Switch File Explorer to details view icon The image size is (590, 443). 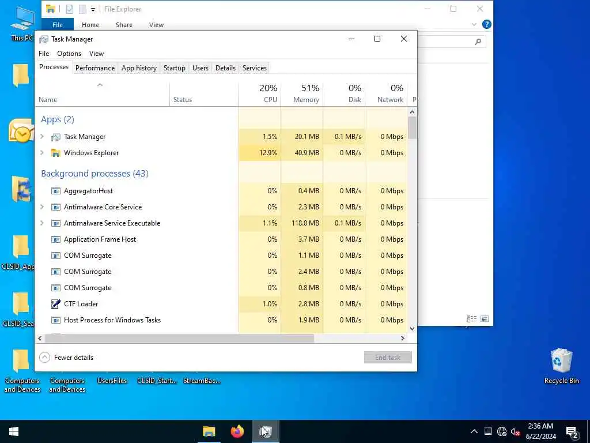tap(471, 318)
